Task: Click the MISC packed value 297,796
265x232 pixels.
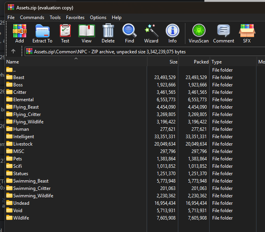Action: 199,151
